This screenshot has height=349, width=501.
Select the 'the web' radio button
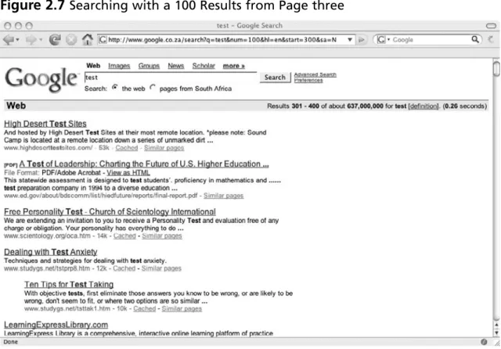115,88
